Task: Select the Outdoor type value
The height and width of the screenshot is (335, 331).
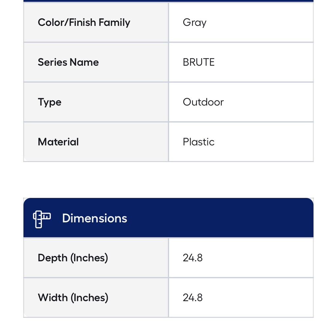Action: tap(203, 102)
